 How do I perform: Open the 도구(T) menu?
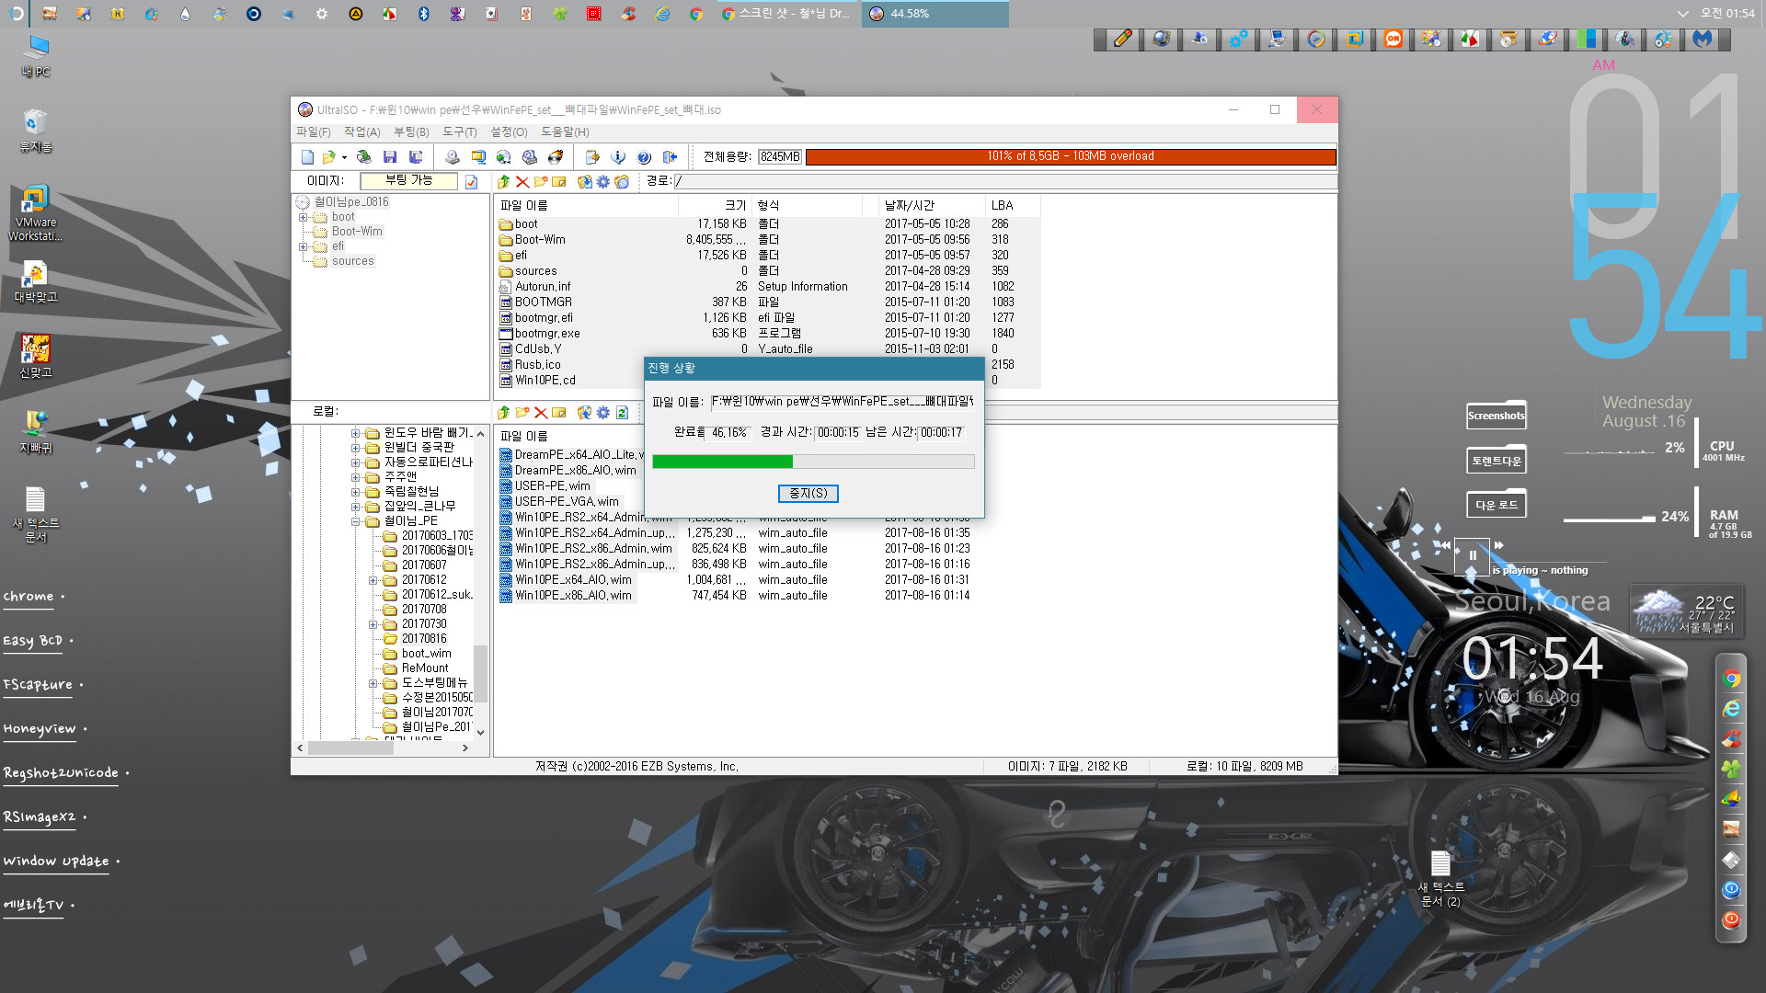click(x=460, y=132)
